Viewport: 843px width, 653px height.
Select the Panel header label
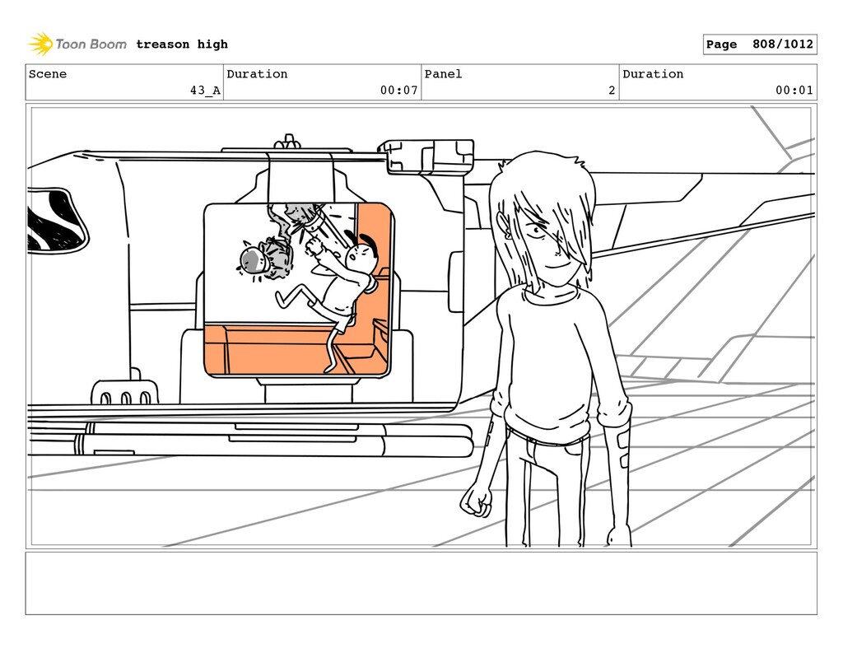443,74
